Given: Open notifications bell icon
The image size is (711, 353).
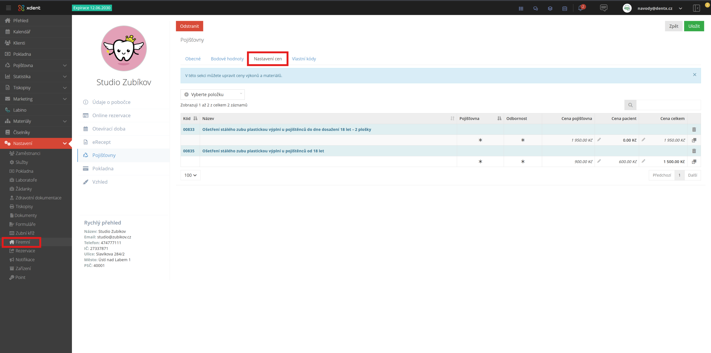Looking at the screenshot, I should pyautogui.click(x=580, y=8).
